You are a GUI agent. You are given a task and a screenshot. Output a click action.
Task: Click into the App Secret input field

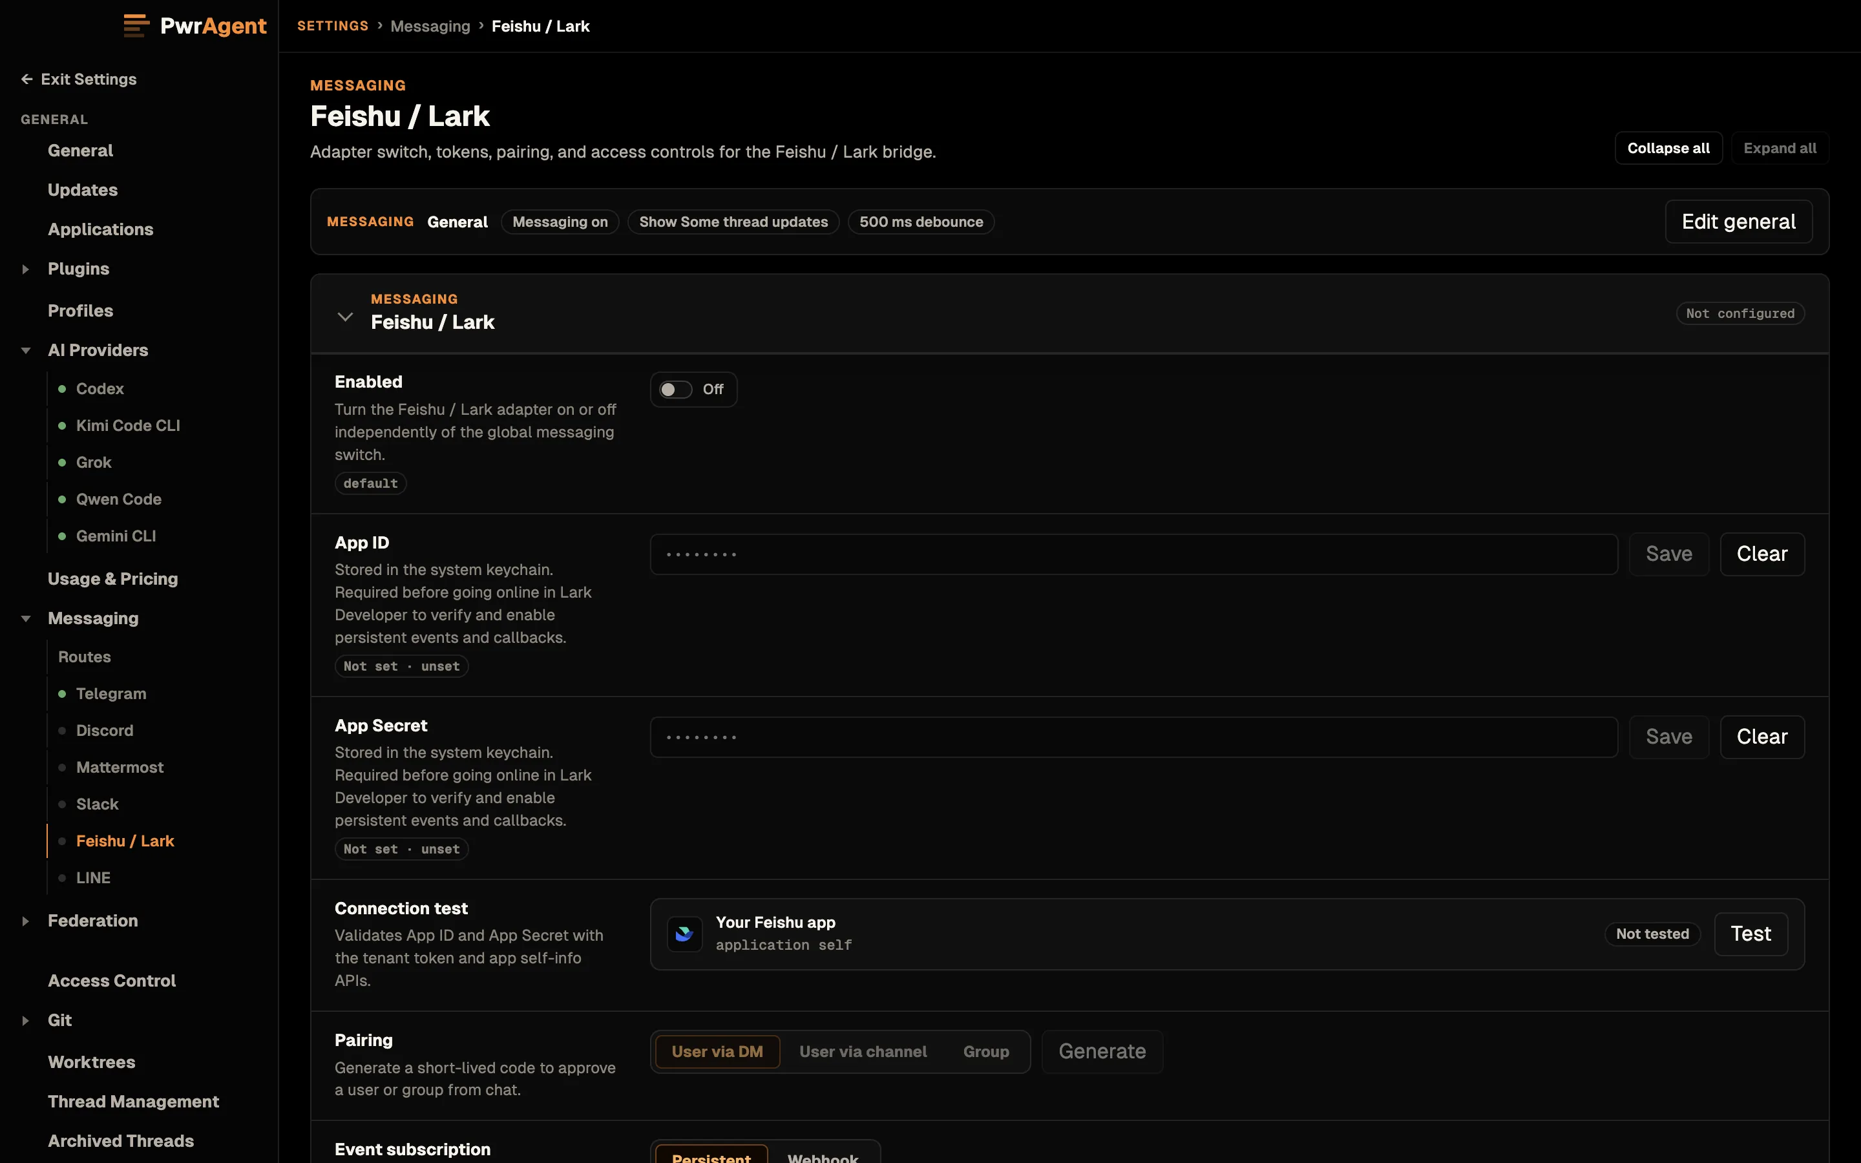[x=1133, y=737]
